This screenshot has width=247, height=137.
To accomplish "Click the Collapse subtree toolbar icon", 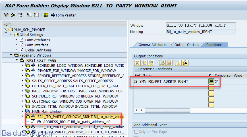I will point(36,15).
